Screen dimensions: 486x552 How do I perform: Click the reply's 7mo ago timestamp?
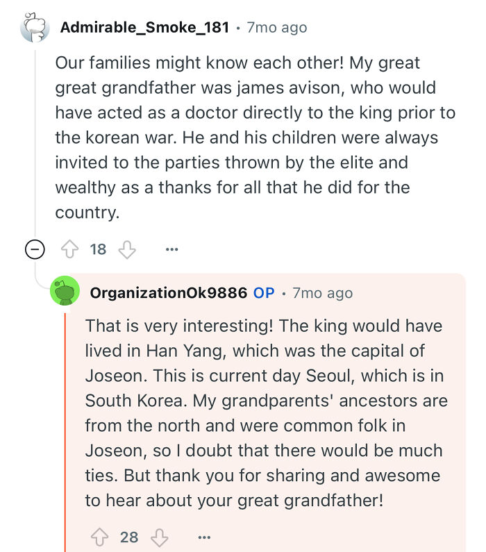point(322,293)
